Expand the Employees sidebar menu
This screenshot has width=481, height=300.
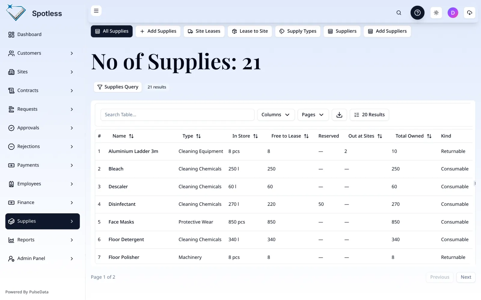click(x=42, y=184)
